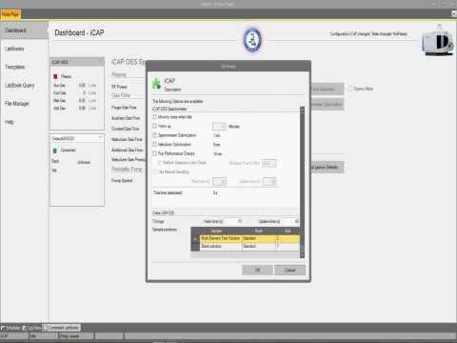
Task: Click the green iCAP icon in dialog header
Action: coord(156,84)
